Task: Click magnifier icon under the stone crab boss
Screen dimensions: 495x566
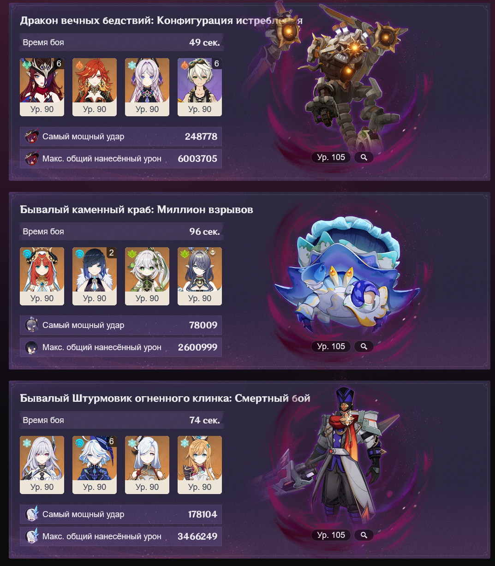Action: 364,346
